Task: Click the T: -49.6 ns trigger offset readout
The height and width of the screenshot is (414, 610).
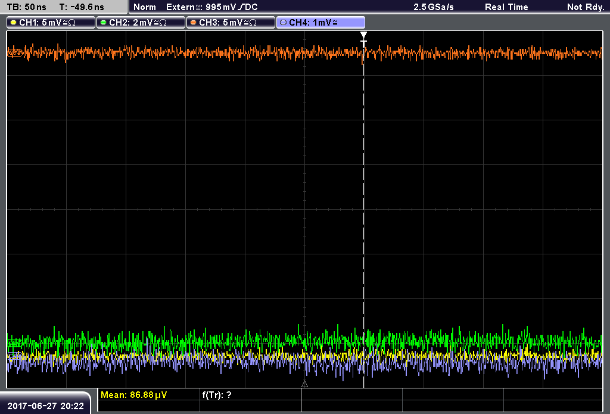Action: pyautogui.click(x=82, y=7)
